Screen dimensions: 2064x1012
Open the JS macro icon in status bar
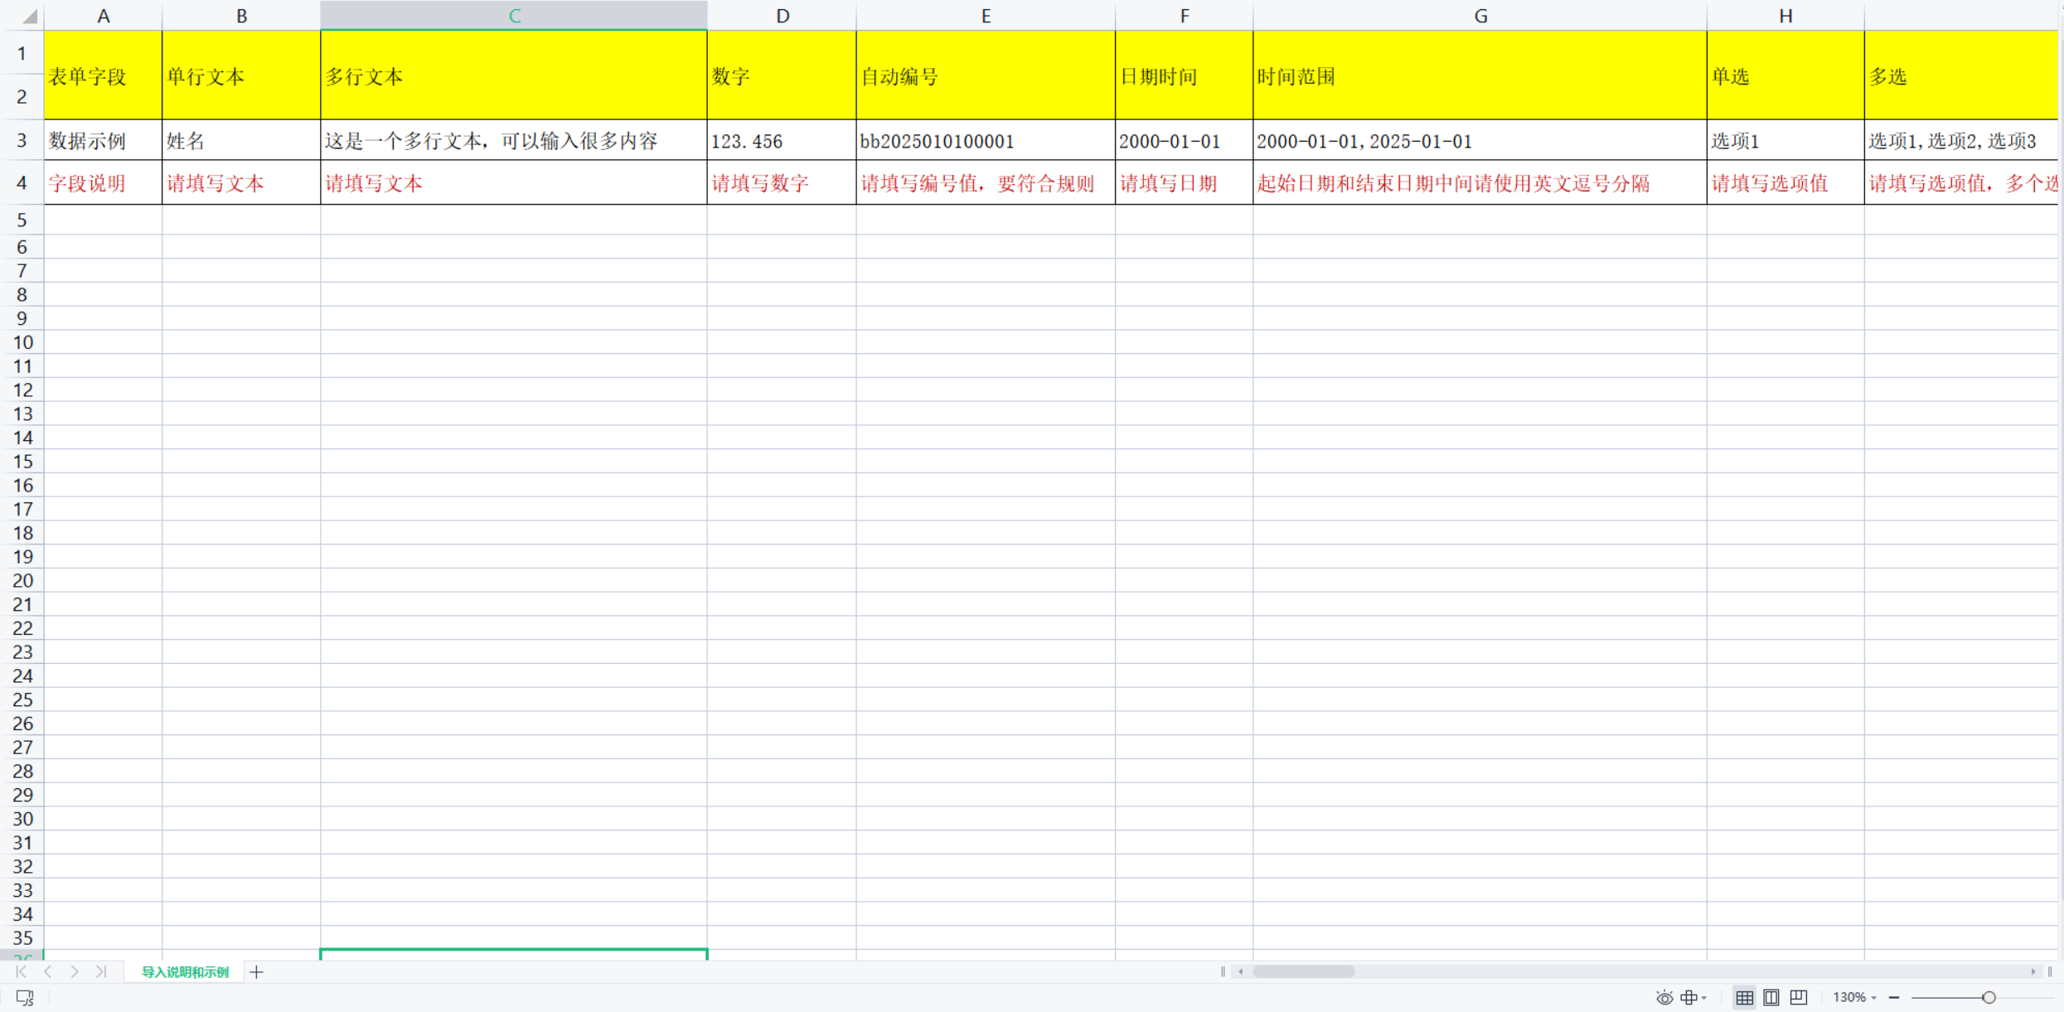[x=25, y=998]
